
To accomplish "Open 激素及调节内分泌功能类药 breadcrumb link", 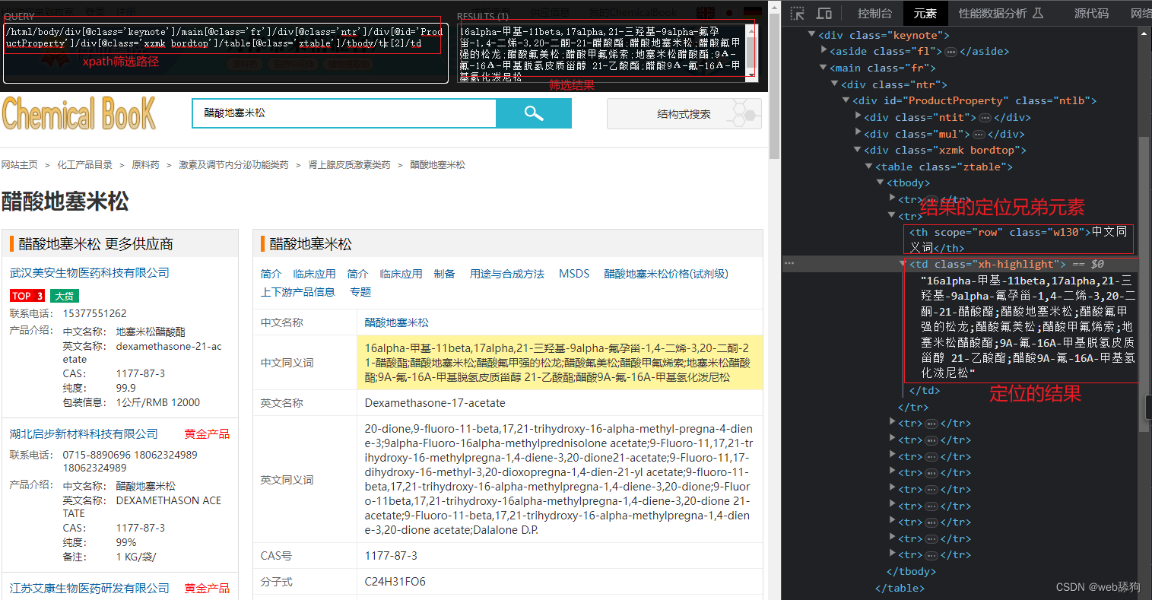I will pyautogui.click(x=233, y=165).
